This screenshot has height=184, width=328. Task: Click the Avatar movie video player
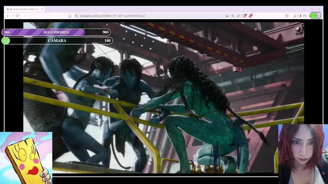click(163, 98)
